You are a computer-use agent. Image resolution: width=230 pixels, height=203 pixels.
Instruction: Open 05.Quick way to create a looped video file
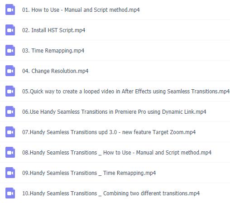coord(126,92)
